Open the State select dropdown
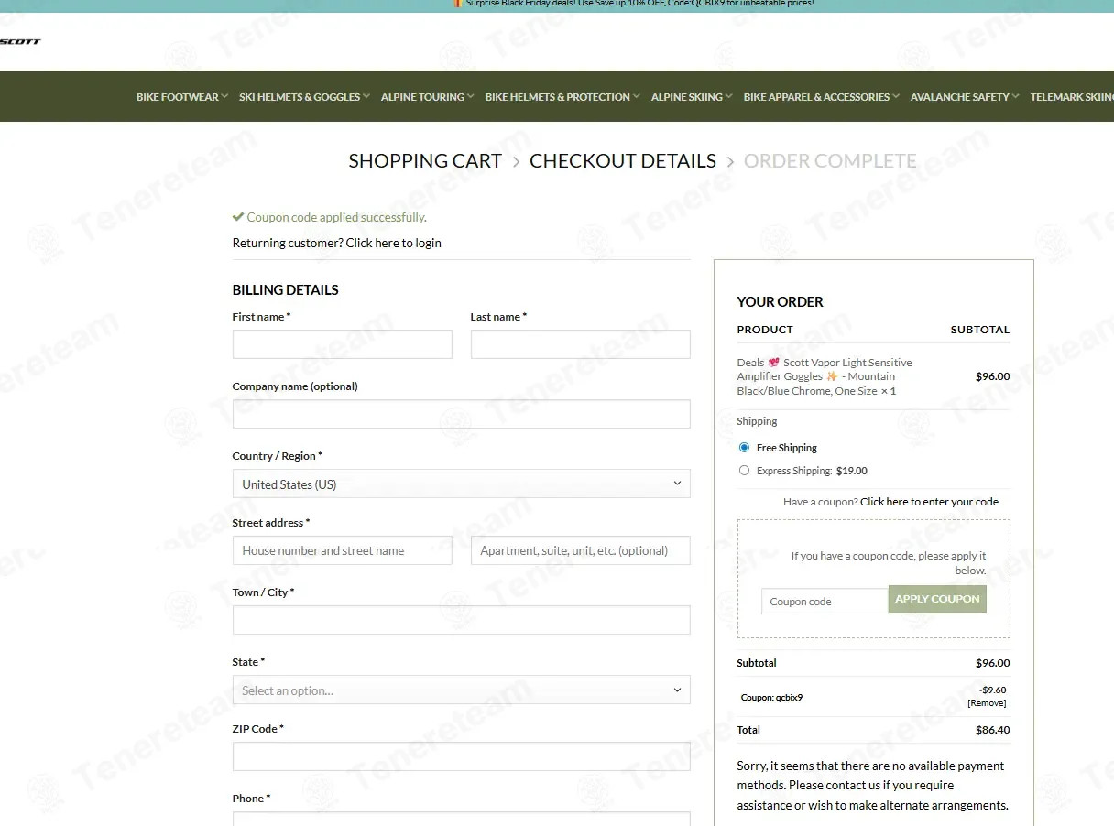Screen dimensions: 1114x826 click(461, 690)
